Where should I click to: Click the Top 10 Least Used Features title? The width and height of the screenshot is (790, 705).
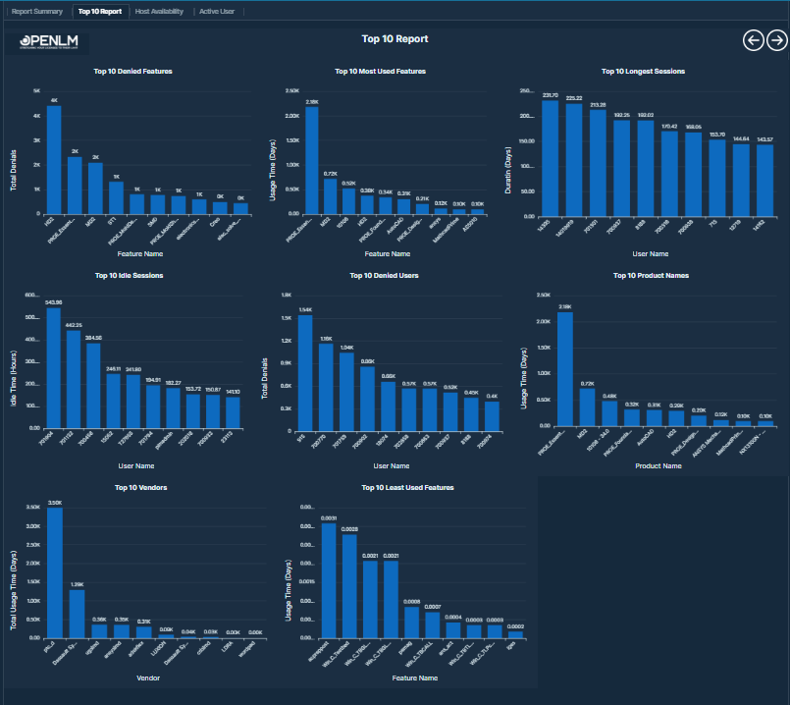point(407,487)
